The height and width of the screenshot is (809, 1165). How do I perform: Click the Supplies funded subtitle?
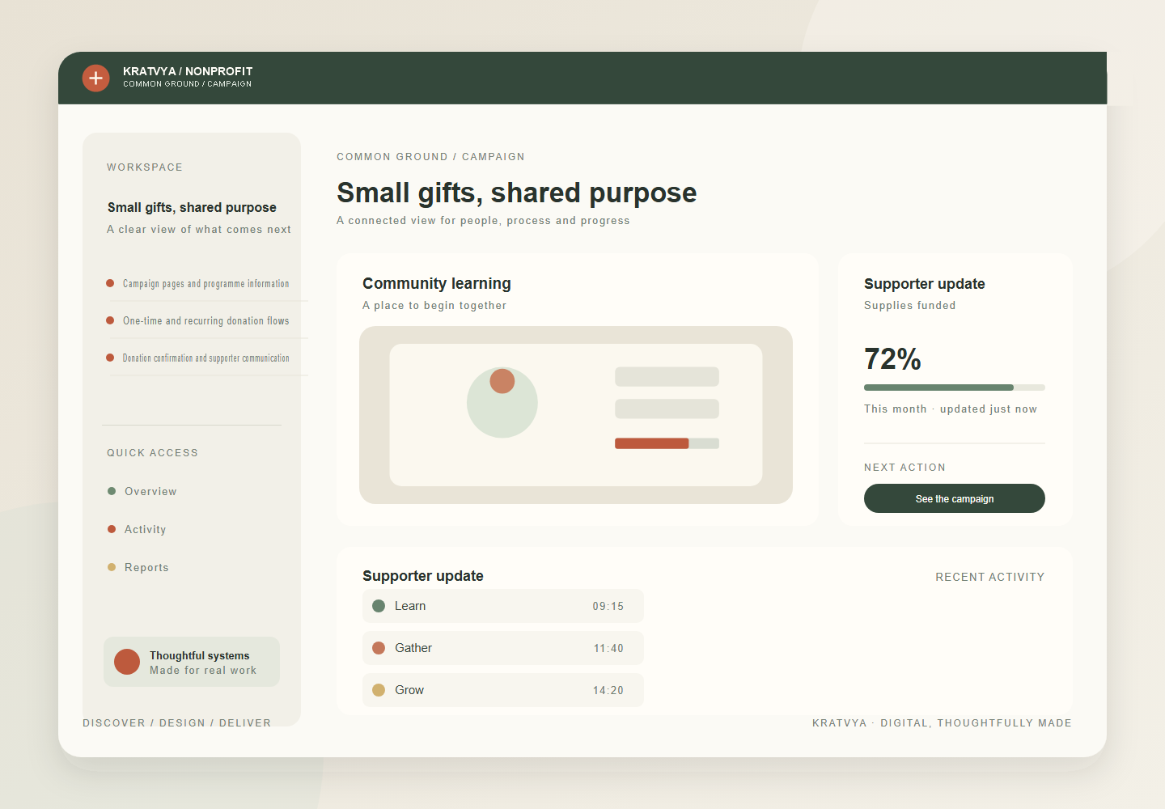click(910, 305)
